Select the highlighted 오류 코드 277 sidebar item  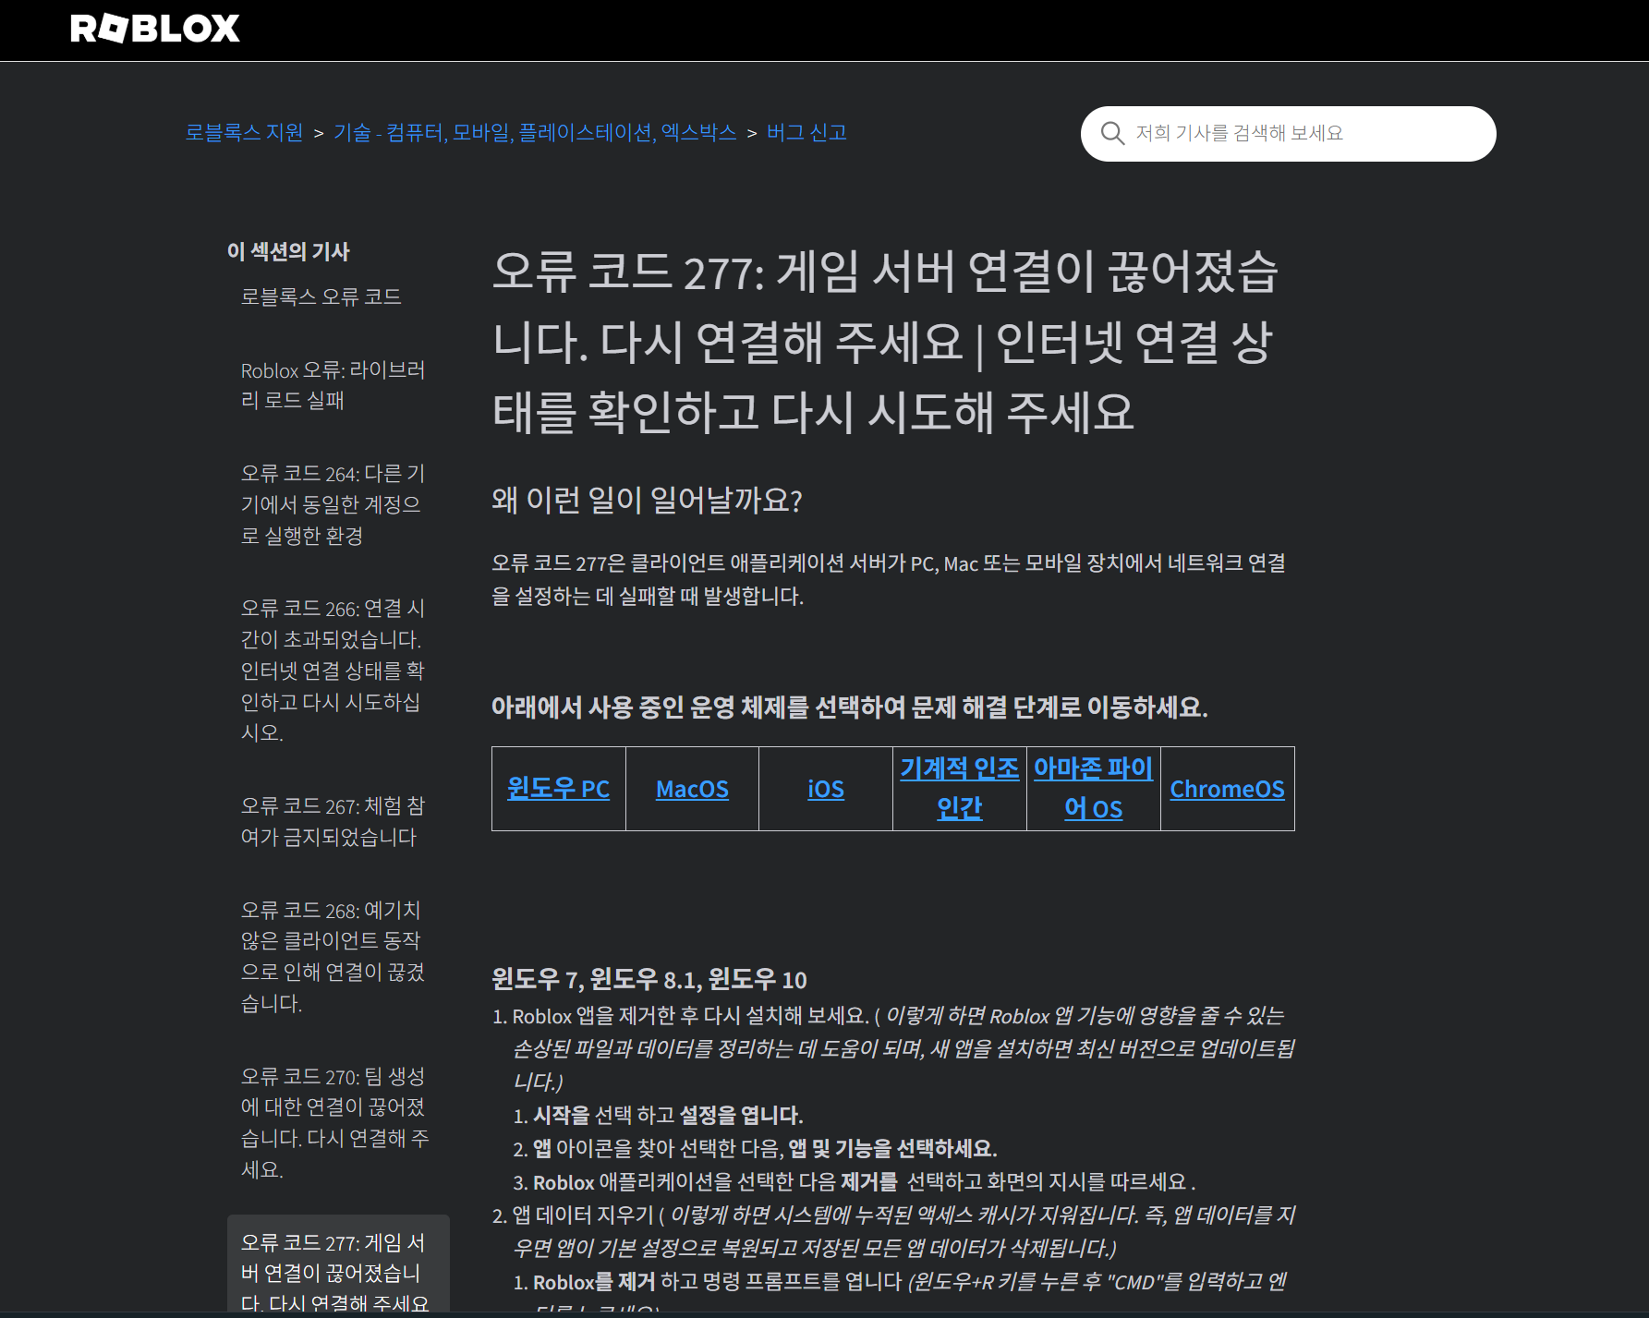tap(338, 1265)
